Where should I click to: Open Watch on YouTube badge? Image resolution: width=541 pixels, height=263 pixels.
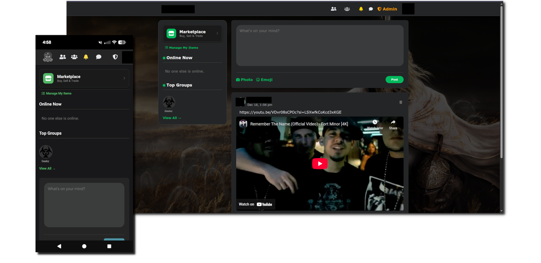coord(255,204)
